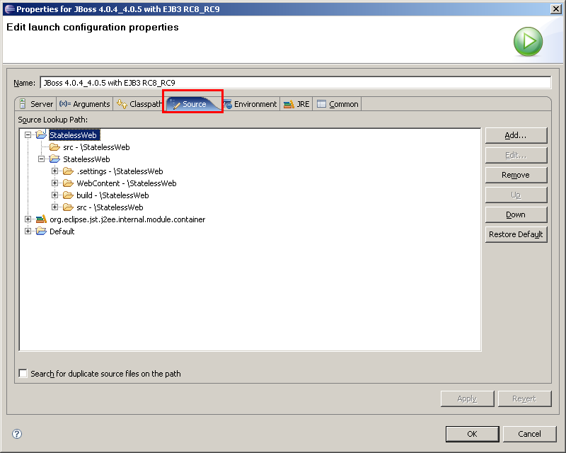Click the Environment tab icon

point(227,104)
